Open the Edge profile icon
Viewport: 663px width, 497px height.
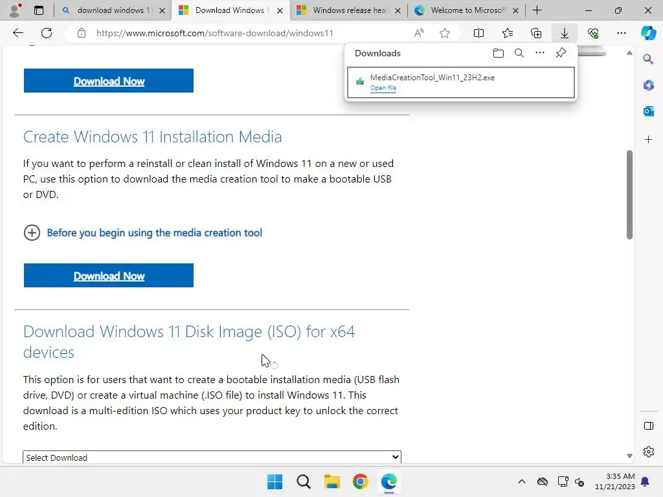(15, 10)
